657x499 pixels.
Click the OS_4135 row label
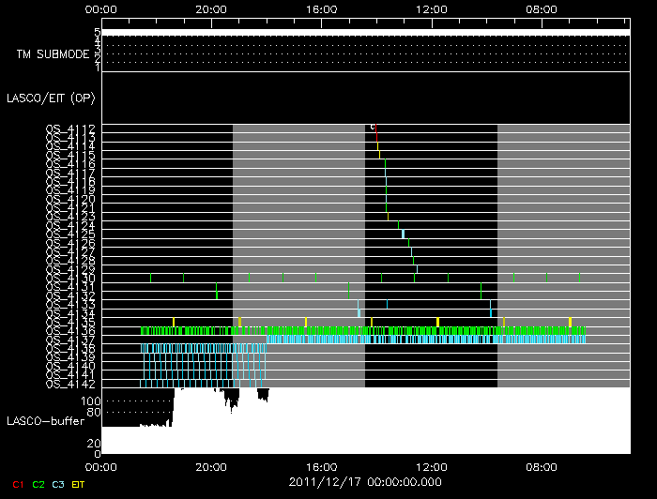pyautogui.click(x=70, y=322)
